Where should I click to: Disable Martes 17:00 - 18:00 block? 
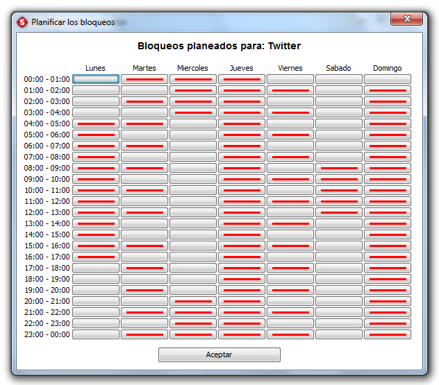144,268
